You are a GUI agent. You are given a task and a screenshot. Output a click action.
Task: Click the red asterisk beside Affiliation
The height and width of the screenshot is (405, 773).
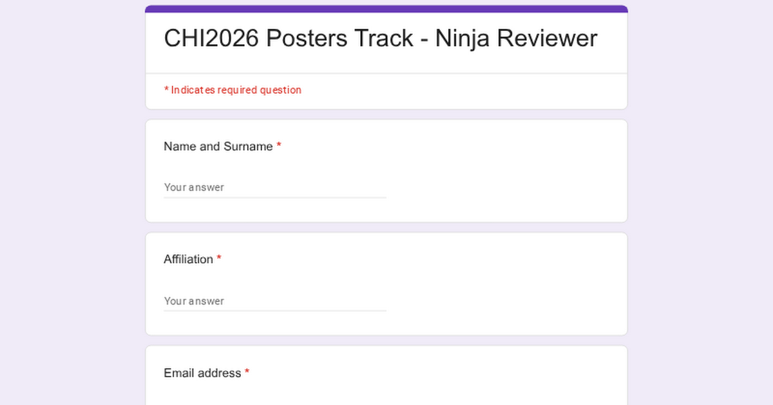[219, 260]
